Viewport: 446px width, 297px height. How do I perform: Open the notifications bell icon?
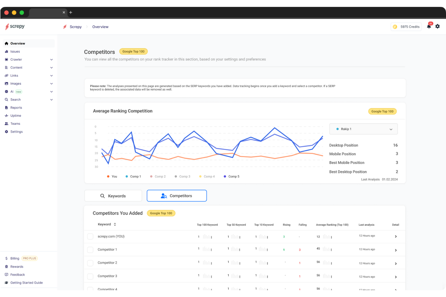pos(429,26)
